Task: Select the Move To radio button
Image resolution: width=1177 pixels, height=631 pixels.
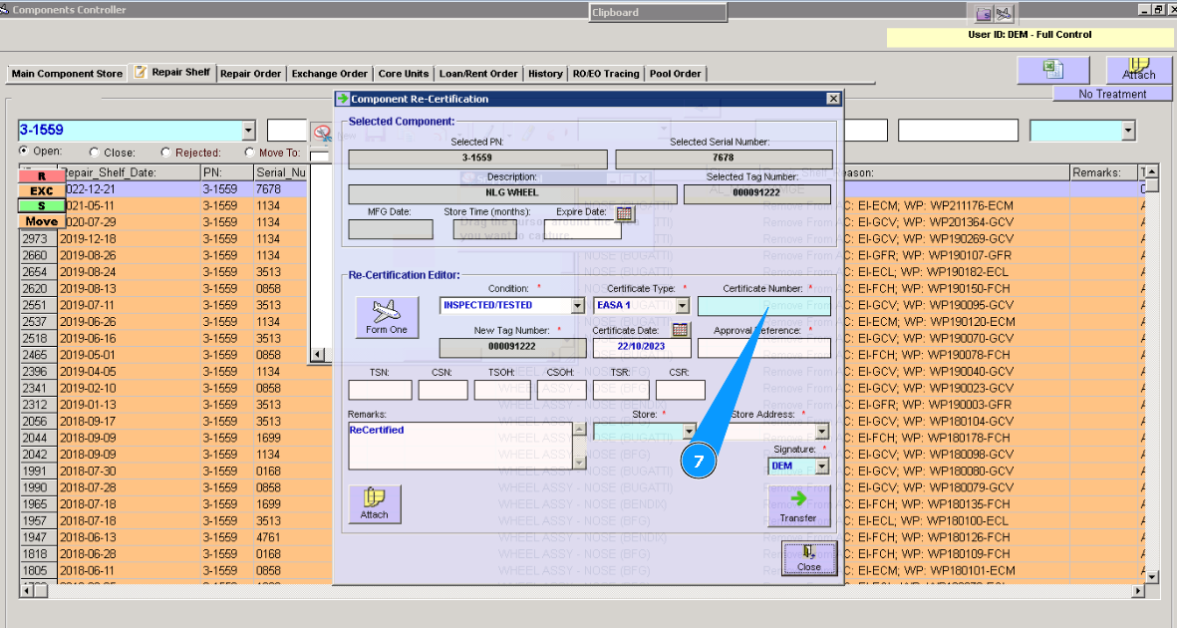Action: [x=249, y=152]
